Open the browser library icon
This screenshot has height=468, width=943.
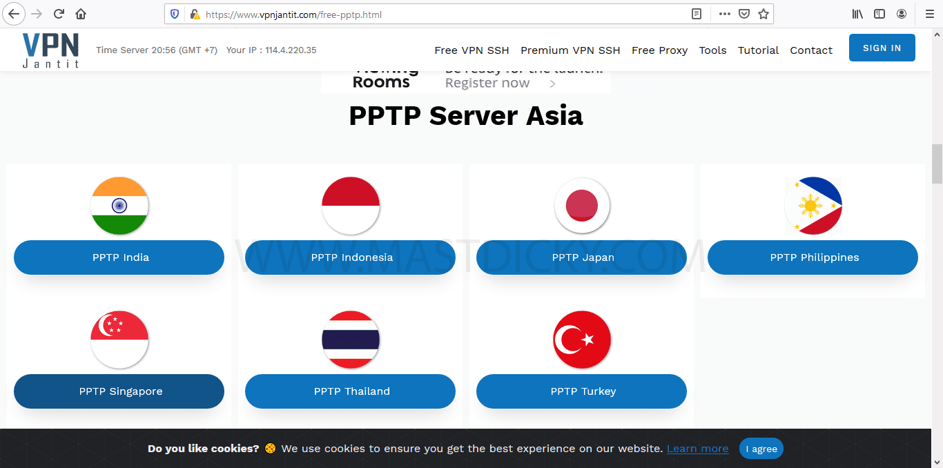857,14
